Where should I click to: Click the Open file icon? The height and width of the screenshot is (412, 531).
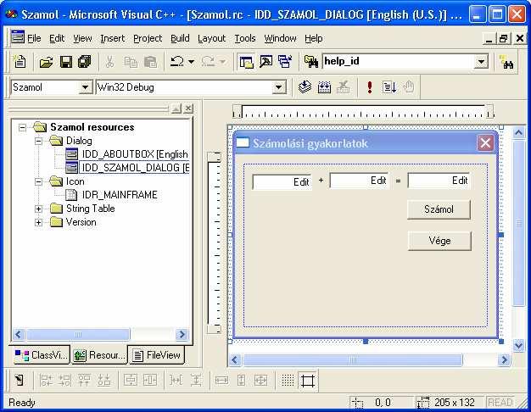(46, 62)
